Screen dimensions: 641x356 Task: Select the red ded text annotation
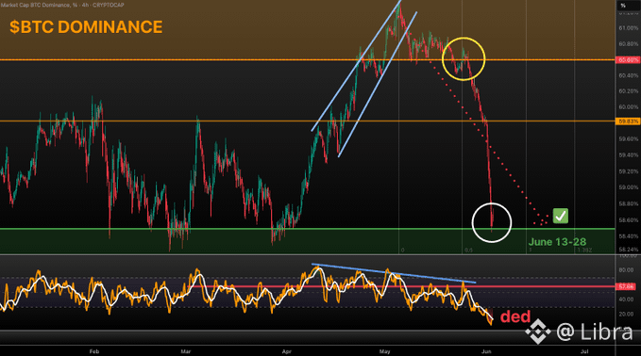coord(515,316)
